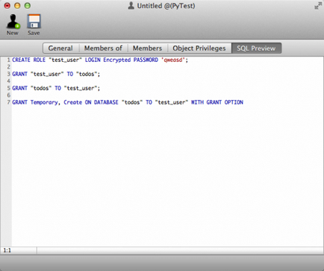The height and width of the screenshot is (271, 324).
Task: Click the CREATE keyword on line 1
Action: (21, 60)
